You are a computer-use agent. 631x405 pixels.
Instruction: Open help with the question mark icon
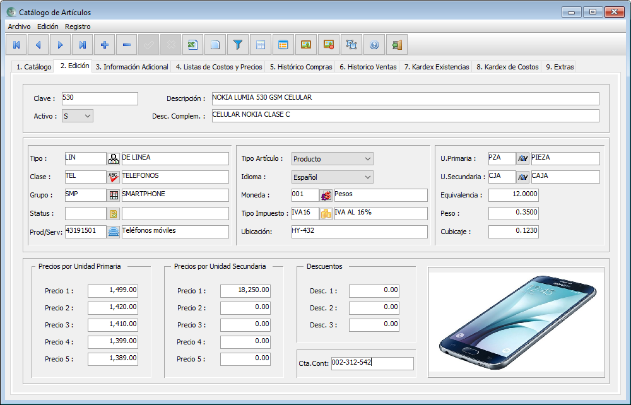pyautogui.click(x=374, y=45)
